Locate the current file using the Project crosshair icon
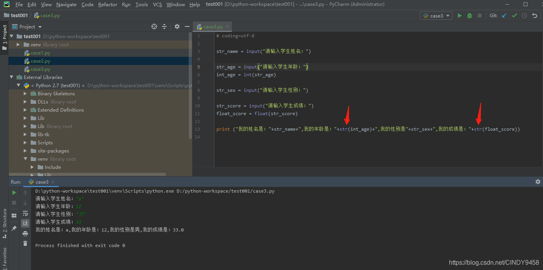543x270 pixels. pos(154,26)
